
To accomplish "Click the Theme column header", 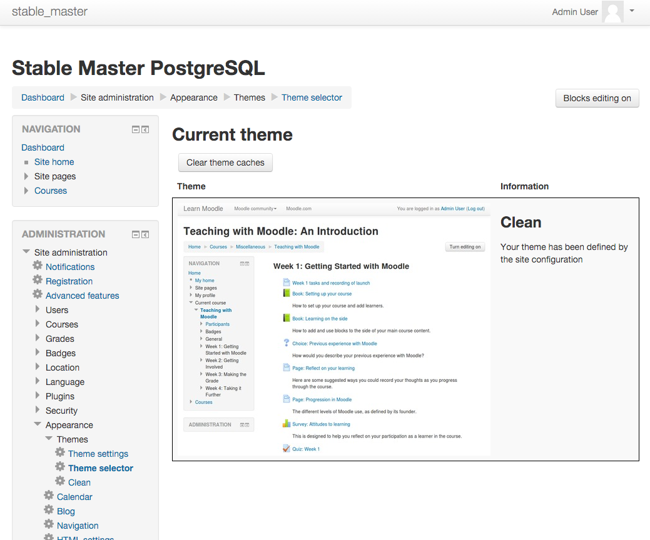I will pyautogui.click(x=191, y=186).
